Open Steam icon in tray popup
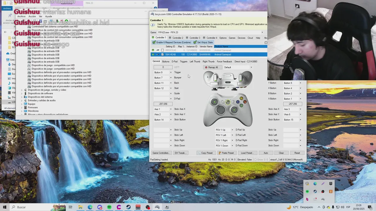Image resolution: width=376 pixels, height=211 pixels. pyautogui.click(x=315, y=191)
